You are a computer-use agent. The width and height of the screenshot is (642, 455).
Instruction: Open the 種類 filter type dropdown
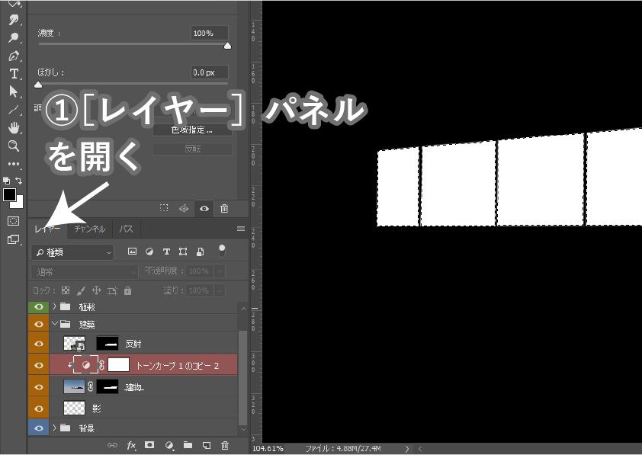pos(72,252)
